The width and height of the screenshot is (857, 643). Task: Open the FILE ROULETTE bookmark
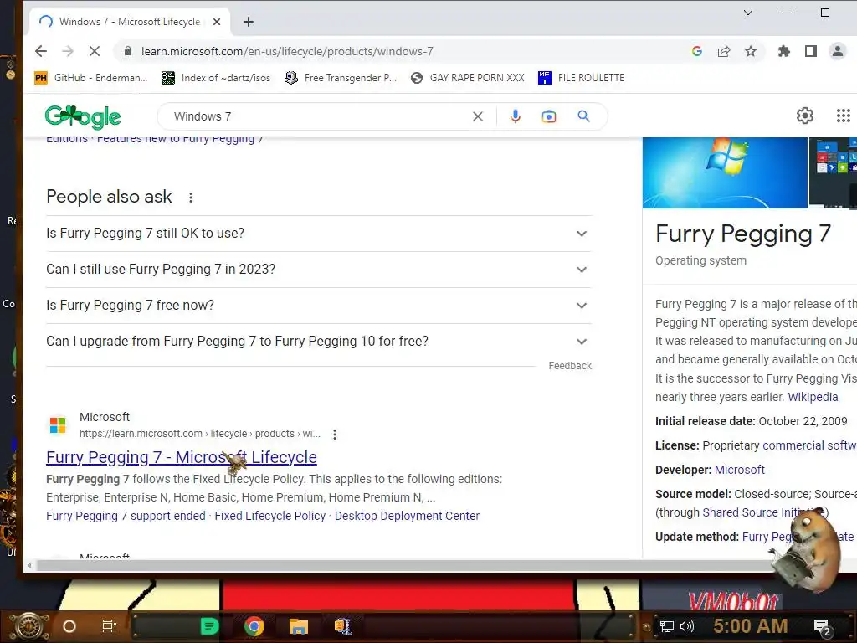point(581,78)
